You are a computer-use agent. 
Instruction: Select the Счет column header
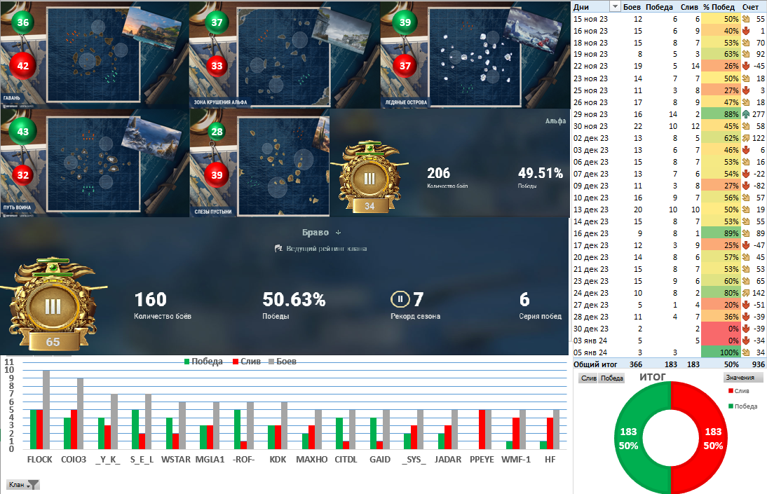click(x=750, y=7)
